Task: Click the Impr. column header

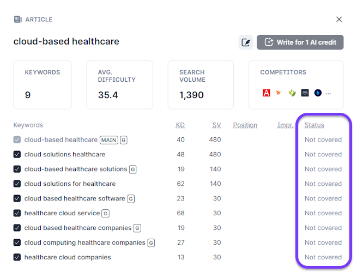Action: point(285,125)
